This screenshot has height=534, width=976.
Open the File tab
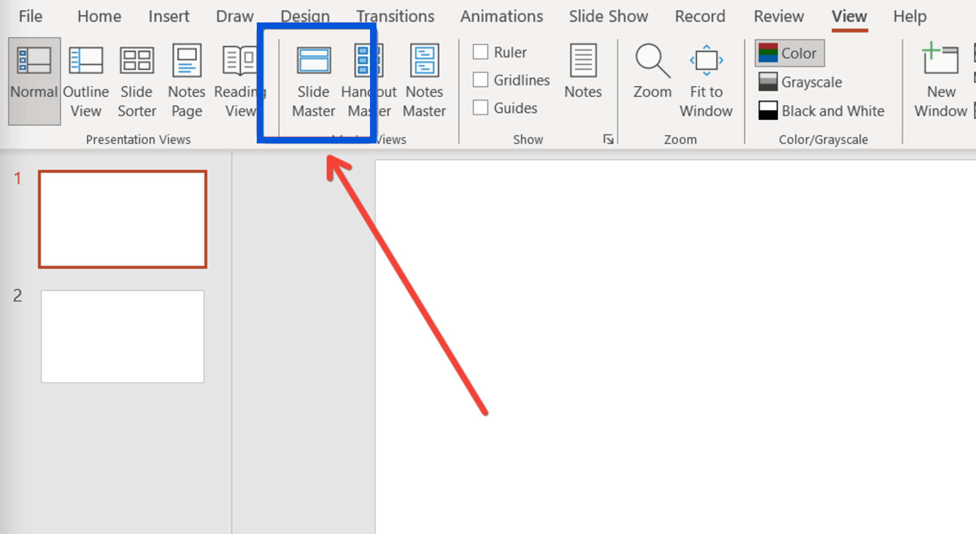[31, 16]
